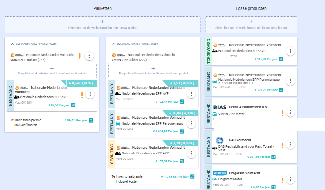This screenshot has width=325, height=190.
Task: Click calculator icon next to € 128,22 Per jaar
Action: 281,90
